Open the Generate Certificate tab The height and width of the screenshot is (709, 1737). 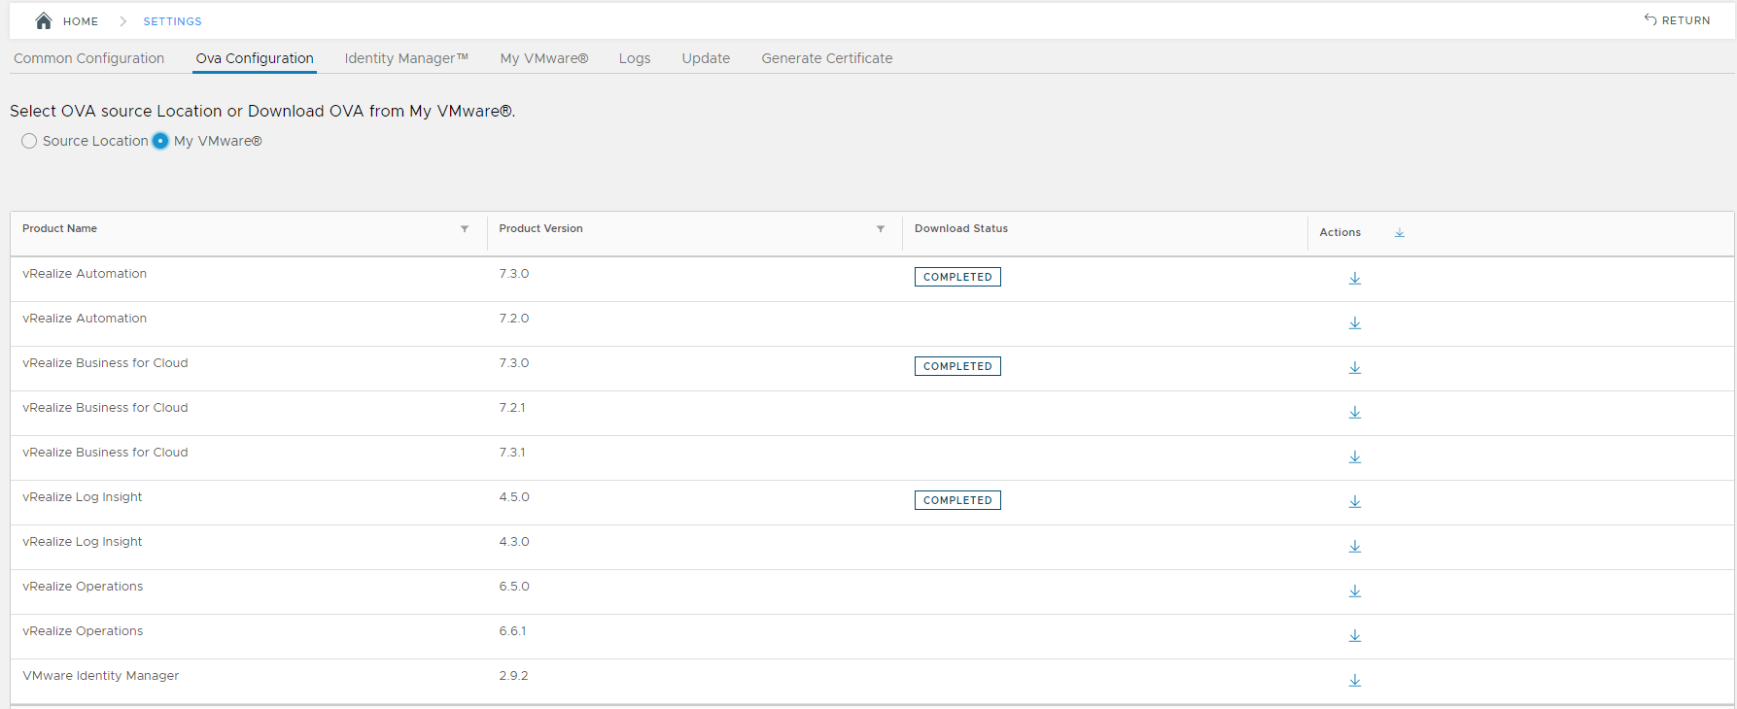(x=826, y=58)
